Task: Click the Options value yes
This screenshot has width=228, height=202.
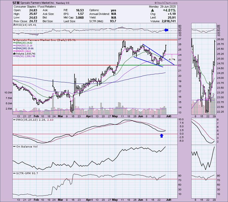Action: point(113,10)
